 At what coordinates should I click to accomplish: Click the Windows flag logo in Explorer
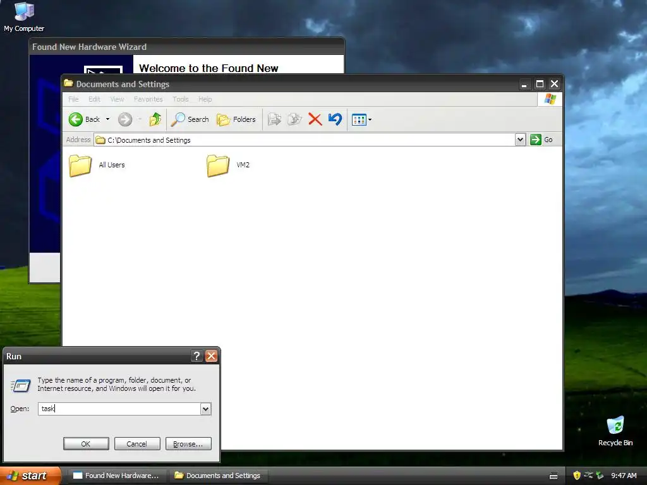point(550,99)
